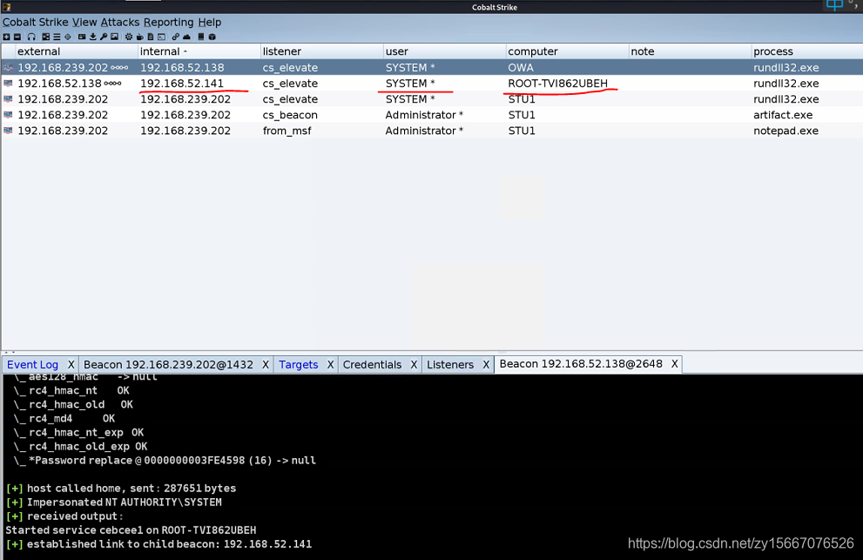Click the Connect to team server plus icon

[7, 37]
